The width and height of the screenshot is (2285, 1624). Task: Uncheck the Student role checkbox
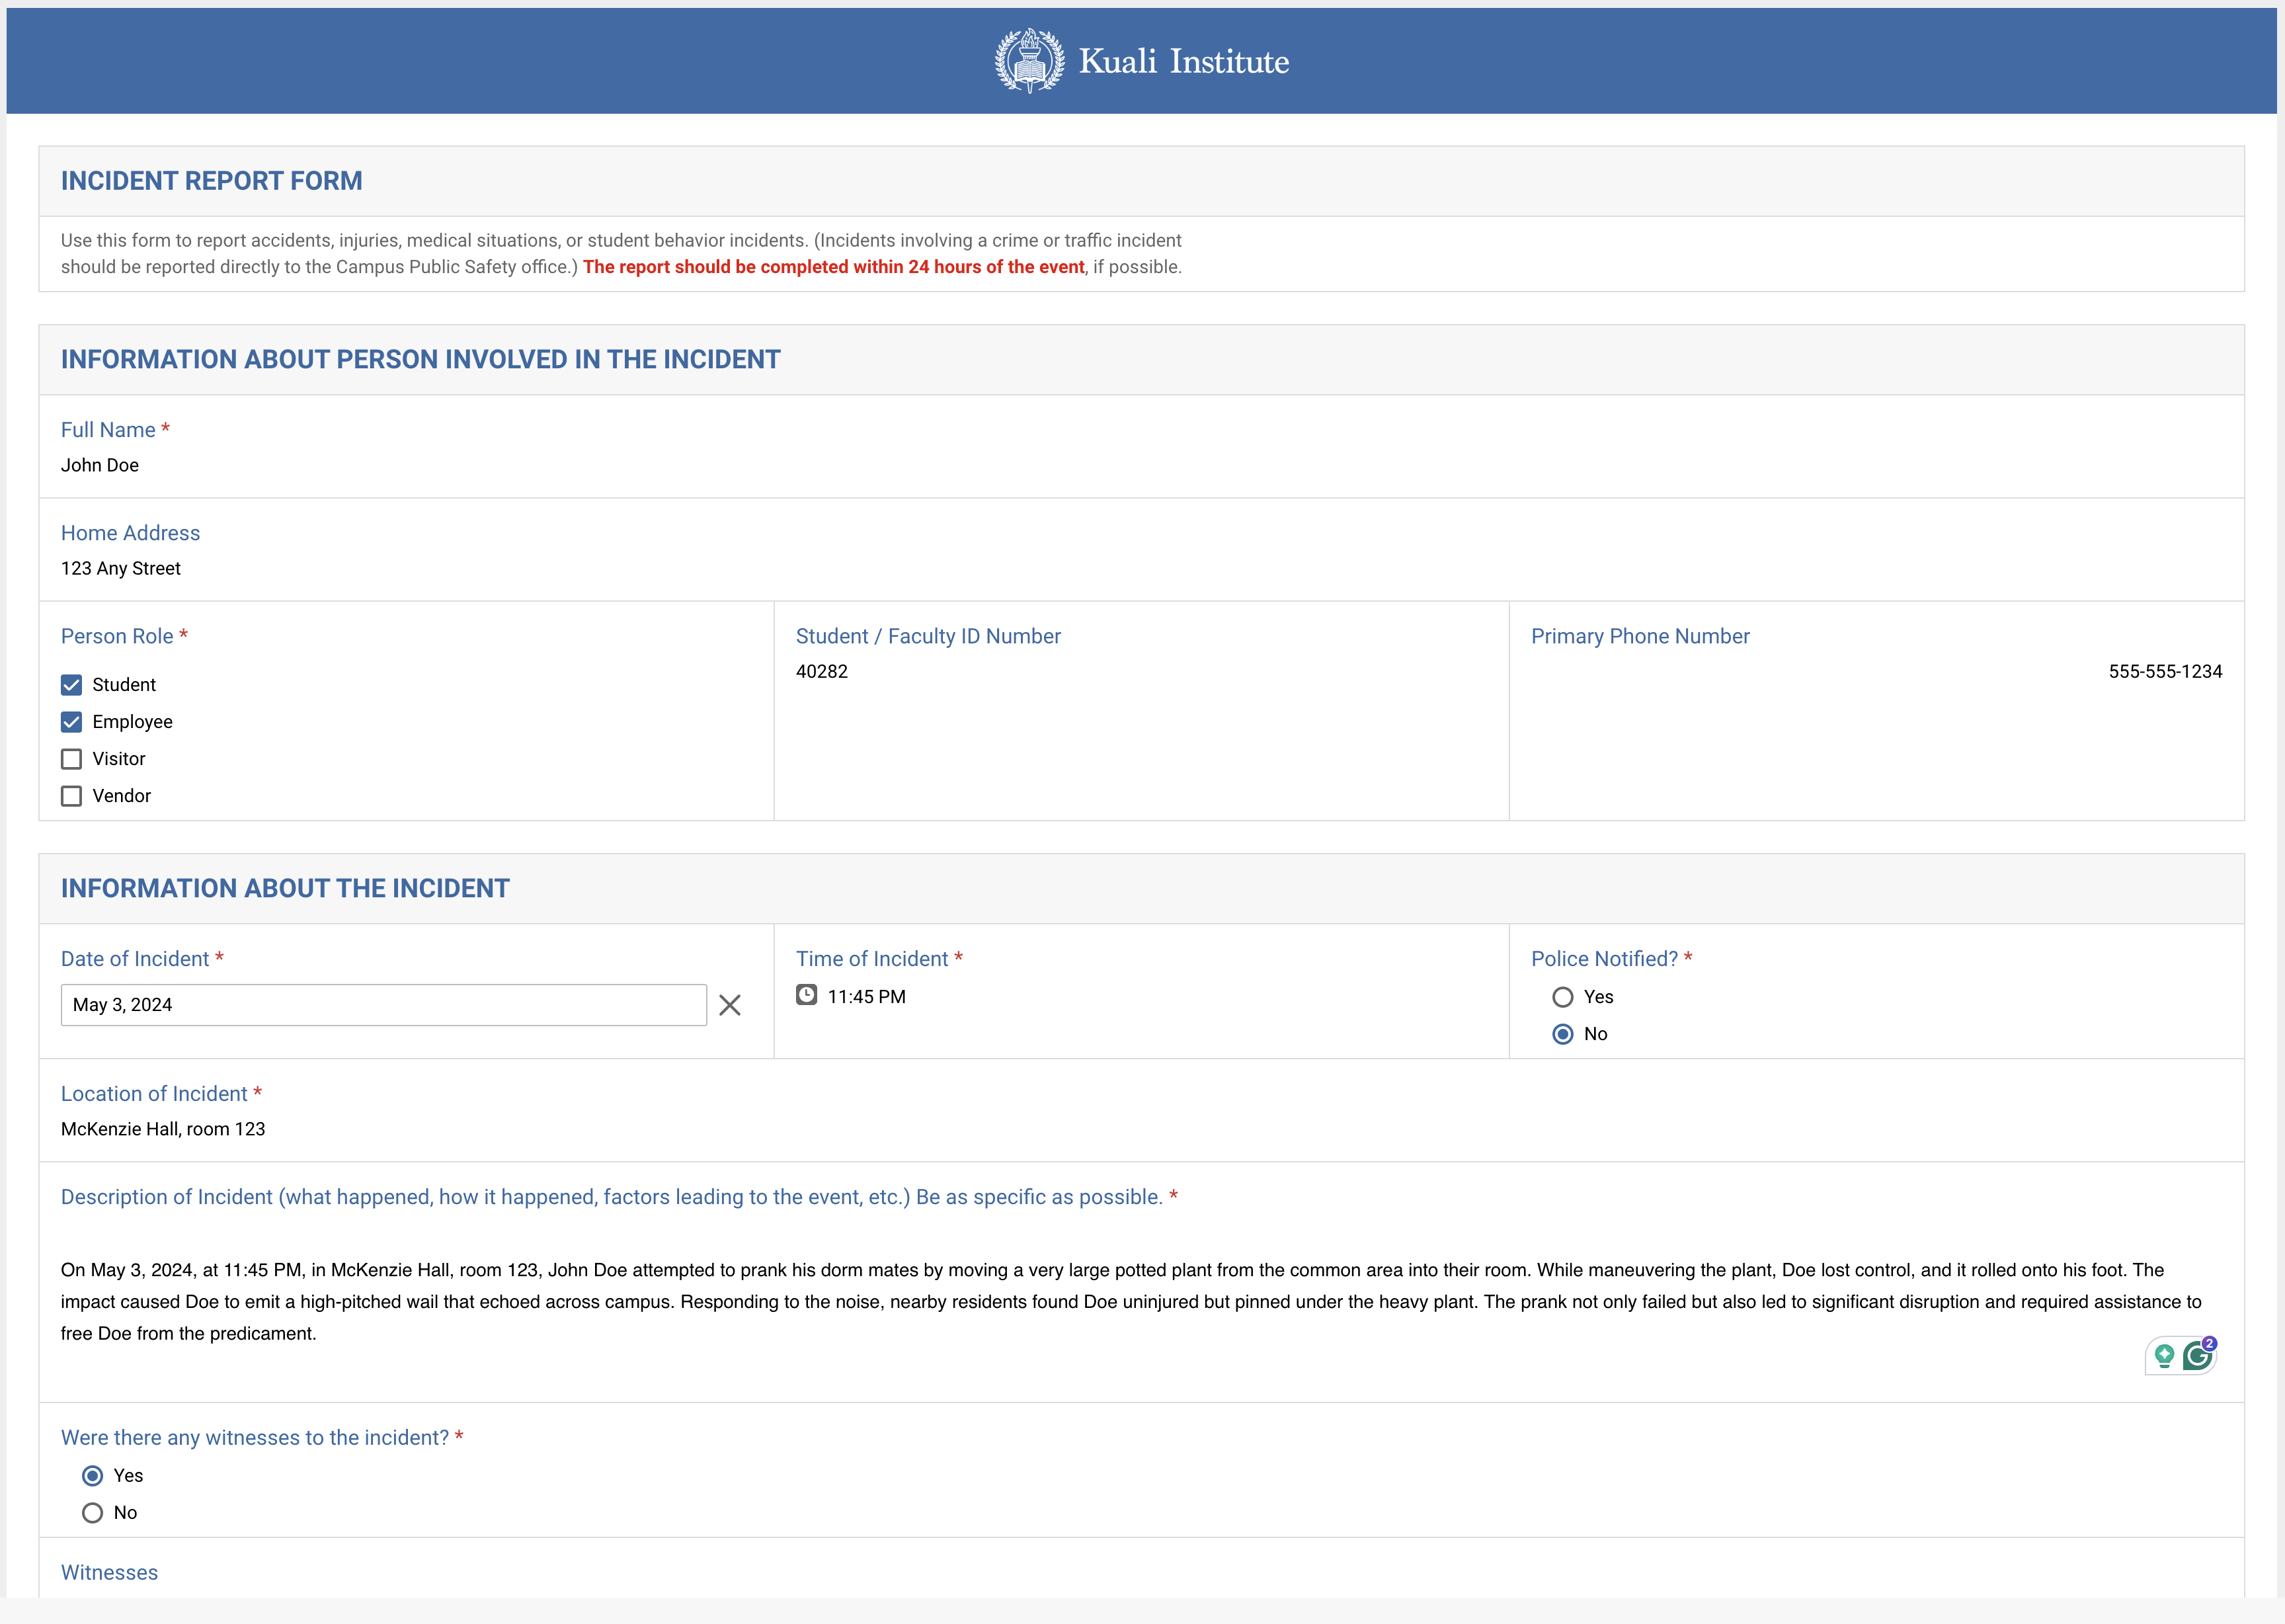click(71, 685)
